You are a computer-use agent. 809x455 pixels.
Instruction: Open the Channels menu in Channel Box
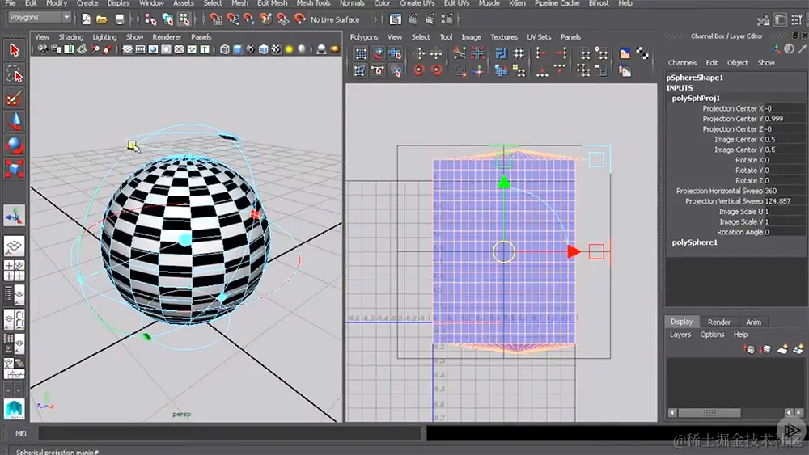click(x=682, y=63)
